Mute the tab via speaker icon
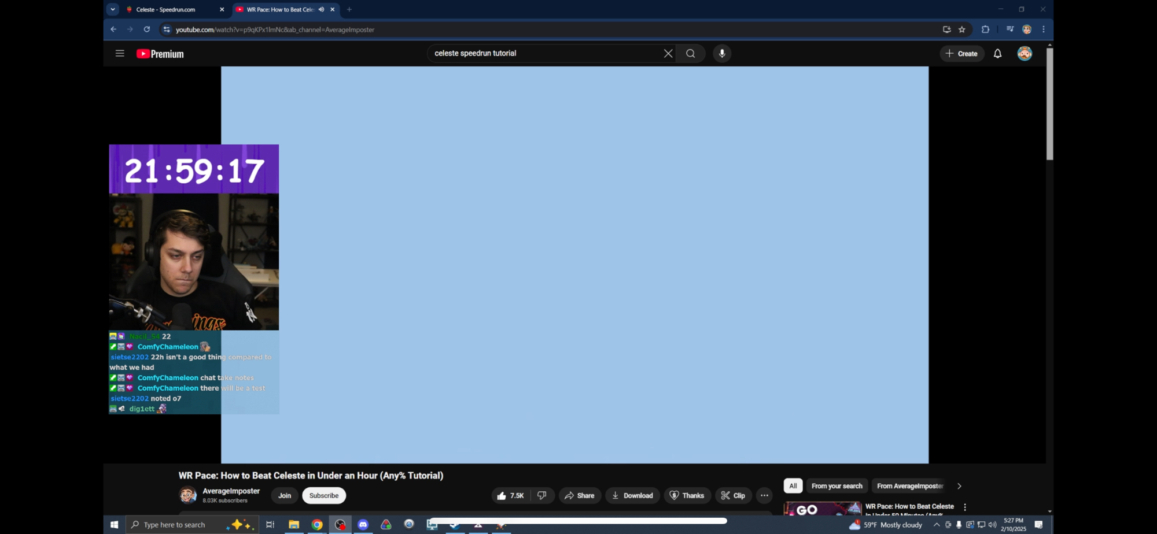Screen dimensions: 1157x534 [321, 10]
